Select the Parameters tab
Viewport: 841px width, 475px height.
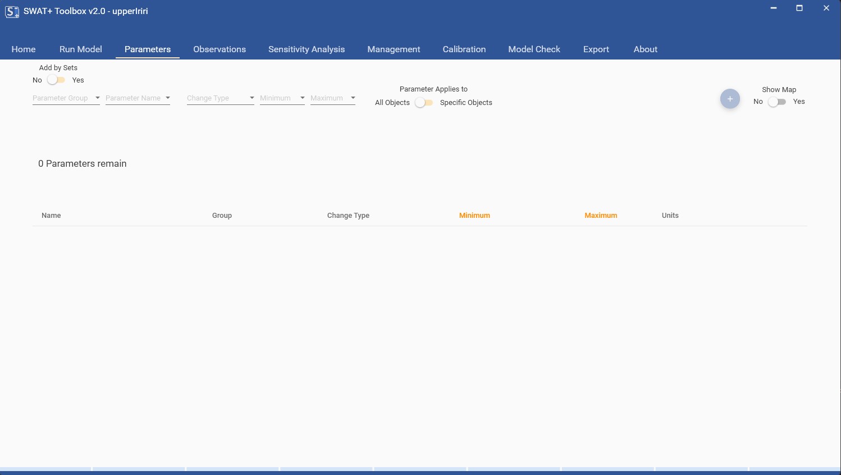[x=148, y=49]
